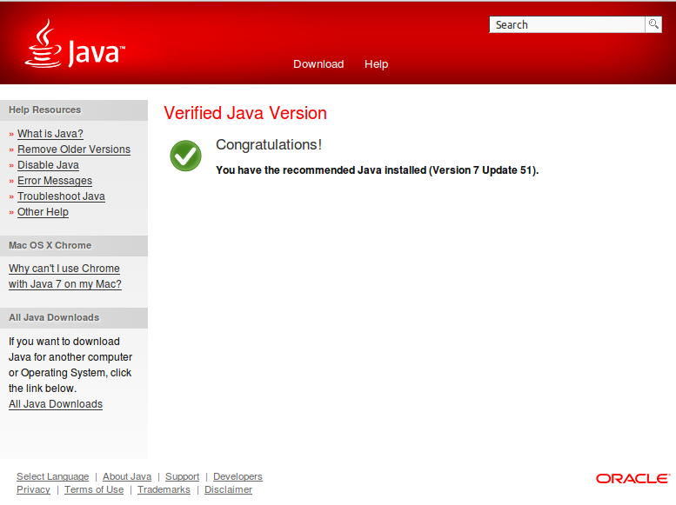Screen dimensions: 676x505
Task: Open the Support footer link
Action: (x=183, y=476)
